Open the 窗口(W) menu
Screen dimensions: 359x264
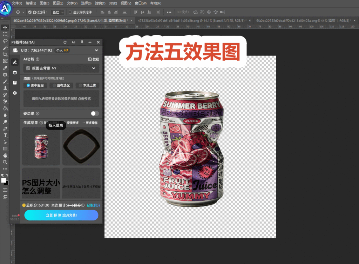141,3
